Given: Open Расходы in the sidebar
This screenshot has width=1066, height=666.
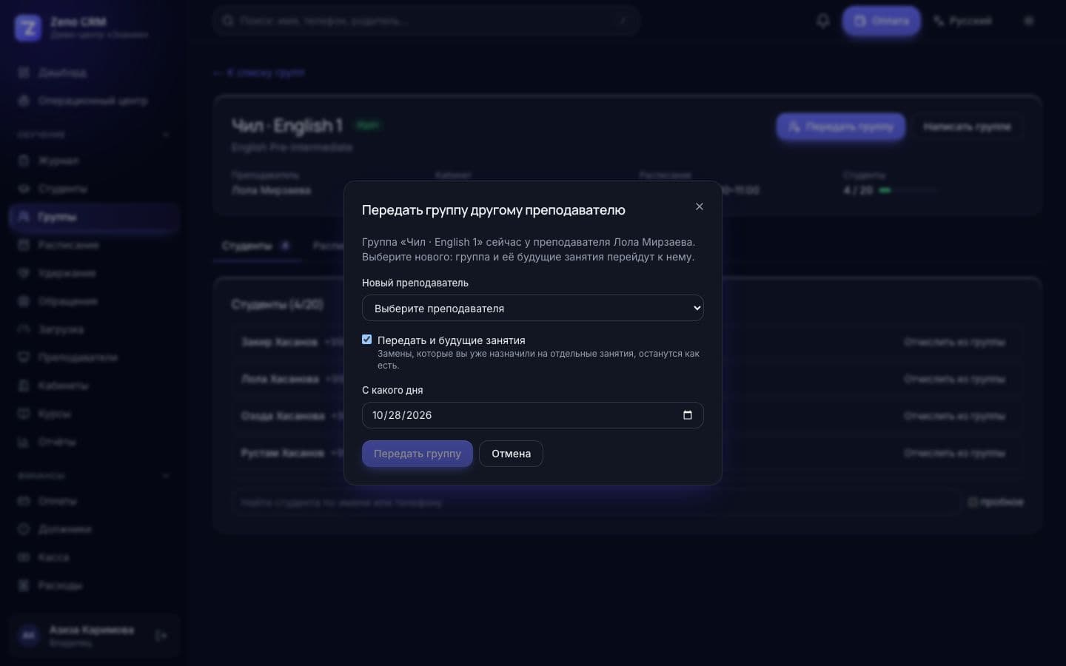Looking at the screenshot, I should 94,585.
